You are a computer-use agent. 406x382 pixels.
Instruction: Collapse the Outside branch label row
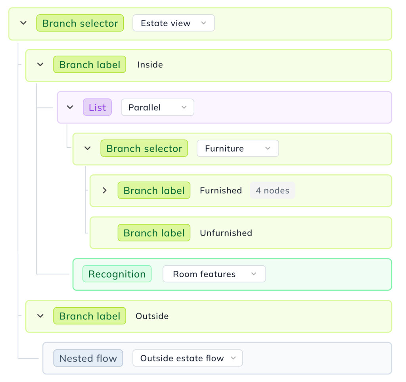[x=40, y=316]
